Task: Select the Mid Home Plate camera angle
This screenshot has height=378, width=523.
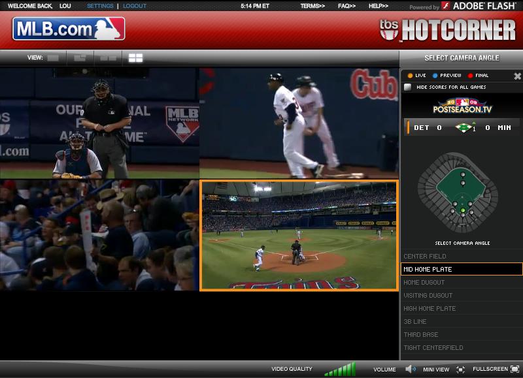Action: [x=462, y=269]
